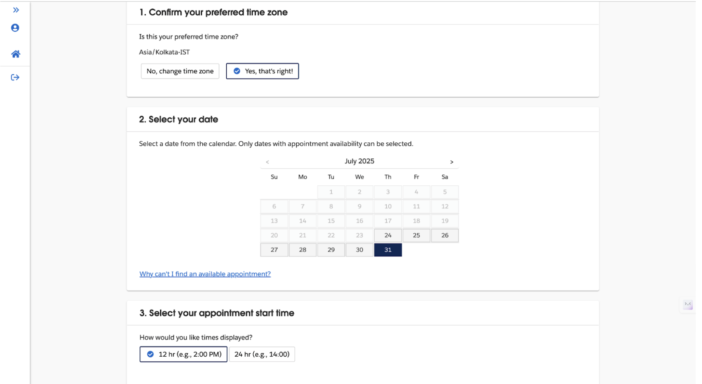Go to previous month in calendar
The image size is (702, 384).
coord(268,162)
